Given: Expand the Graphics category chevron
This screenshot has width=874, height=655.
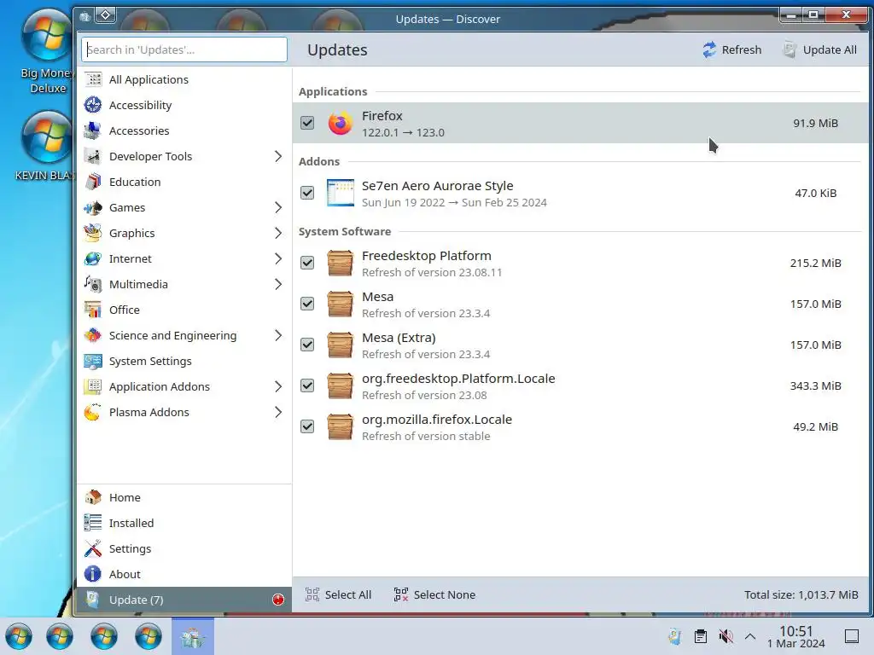Looking at the screenshot, I should click(x=278, y=234).
